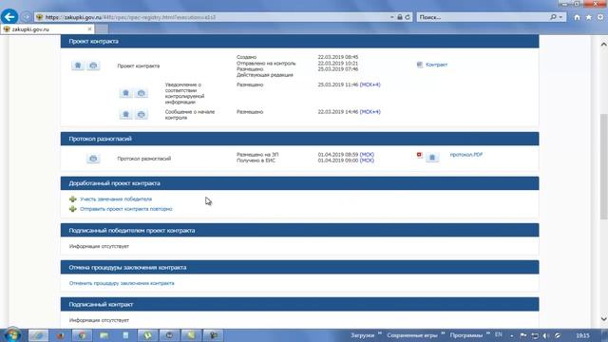The height and width of the screenshot is (342, 608).
Task: View signature of Уведомление о соответствии row
Action: click(125, 93)
